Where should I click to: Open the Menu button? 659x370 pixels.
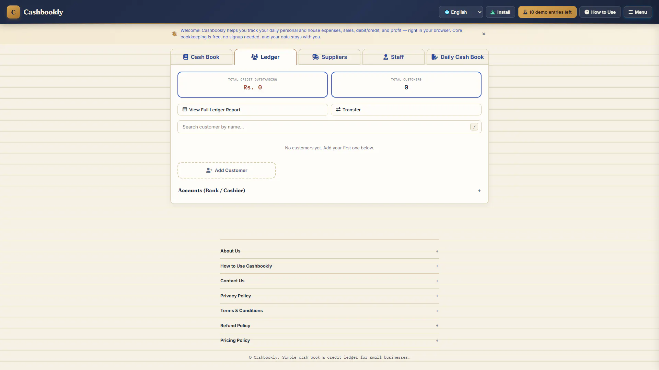638,12
